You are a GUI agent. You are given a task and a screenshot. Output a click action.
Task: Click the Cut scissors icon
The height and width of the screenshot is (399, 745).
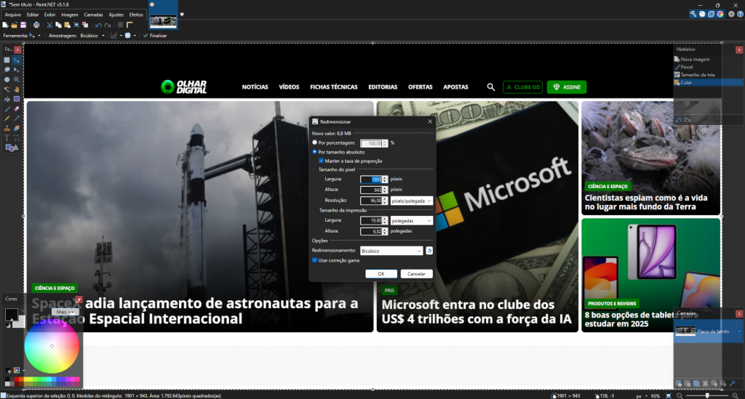pyautogui.click(x=50, y=25)
